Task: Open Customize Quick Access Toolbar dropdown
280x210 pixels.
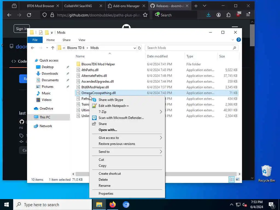Action: point(52,33)
